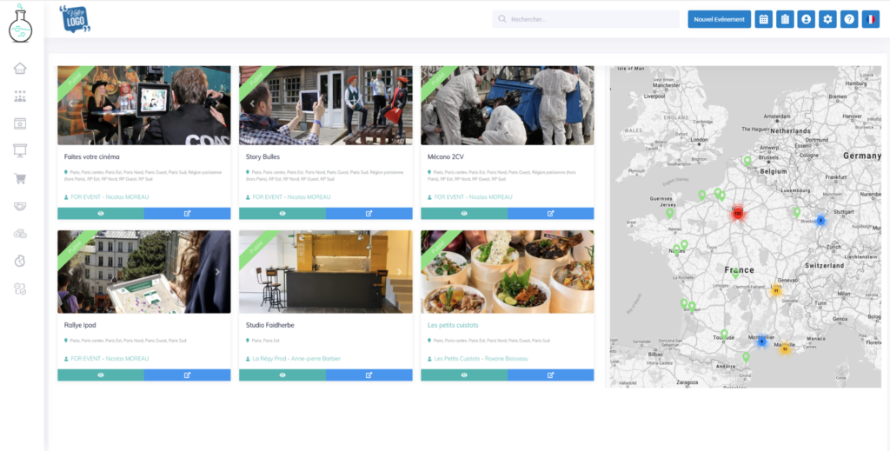Open the user account icon in toolbar
The width and height of the screenshot is (890, 451).
[806, 19]
